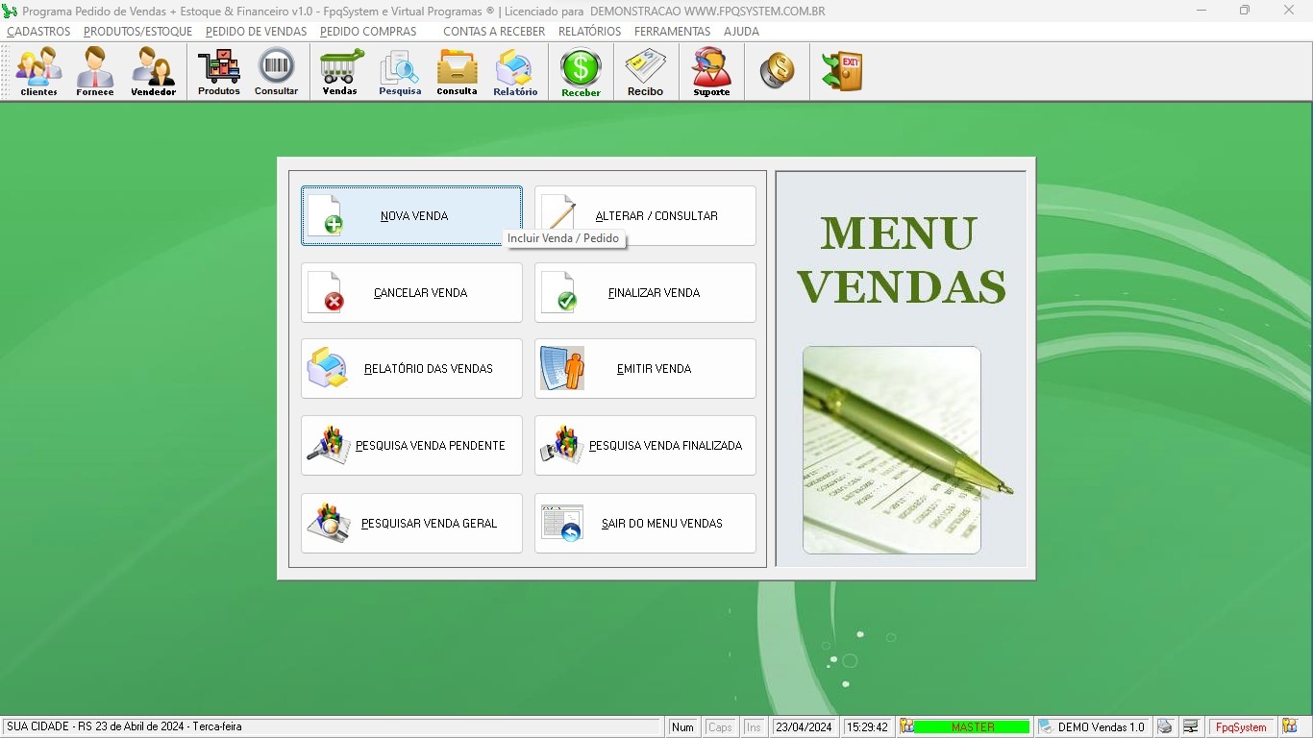Open the Consulta folder icon
Screen dimensions: 1313x738
pyautogui.click(x=457, y=72)
